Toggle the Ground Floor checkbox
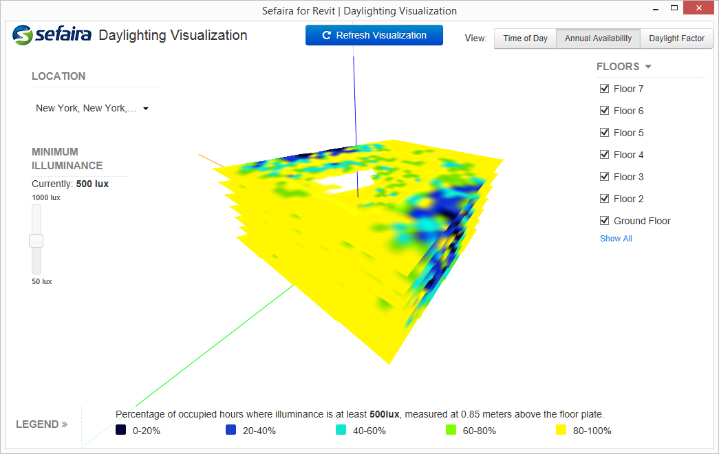This screenshot has width=719, height=454. coord(605,221)
